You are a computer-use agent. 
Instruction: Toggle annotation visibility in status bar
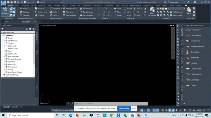point(170,110)
